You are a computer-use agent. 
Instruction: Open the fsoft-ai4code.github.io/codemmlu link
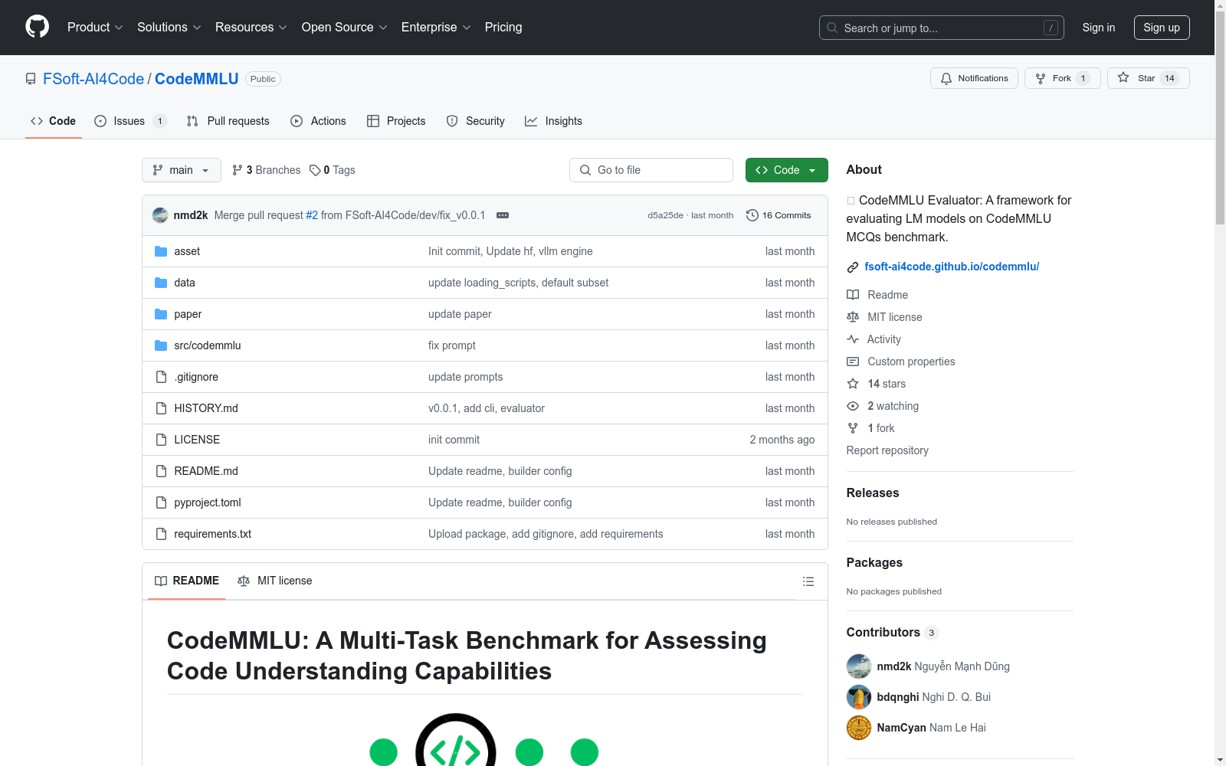click(x=952, y=267)
